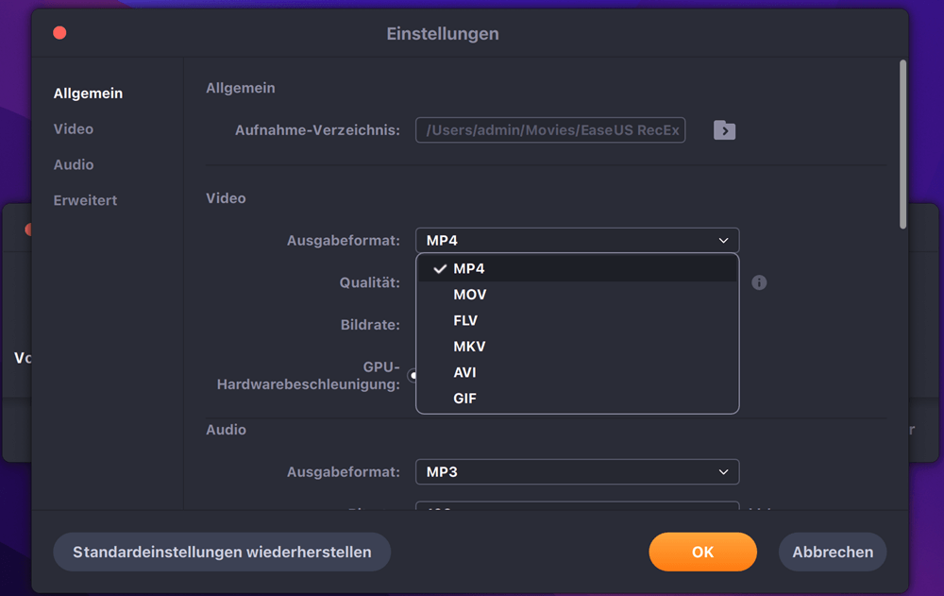944x596 pixels.
Task: Click the Aufnahme-Verzeichnis path field
Action: tap(550, 130)
